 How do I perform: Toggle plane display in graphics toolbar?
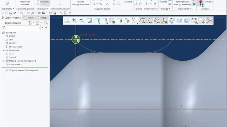pyautogui.click(x=142, y=21)
